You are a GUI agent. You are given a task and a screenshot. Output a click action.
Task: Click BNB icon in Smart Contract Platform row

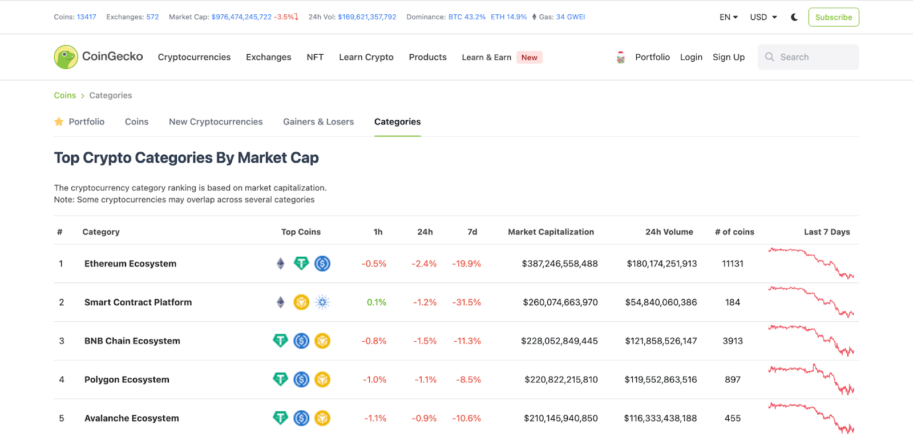click(x=301, y=302)
